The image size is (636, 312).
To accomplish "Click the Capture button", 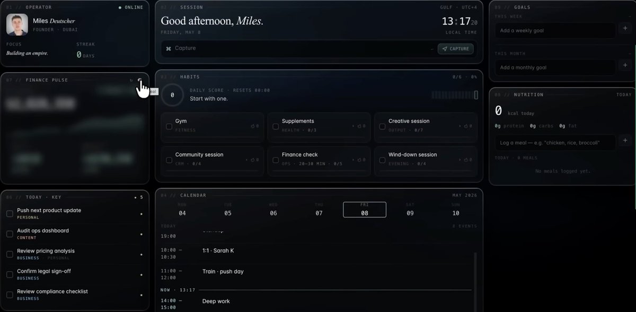I will click(x=455, y=48).
